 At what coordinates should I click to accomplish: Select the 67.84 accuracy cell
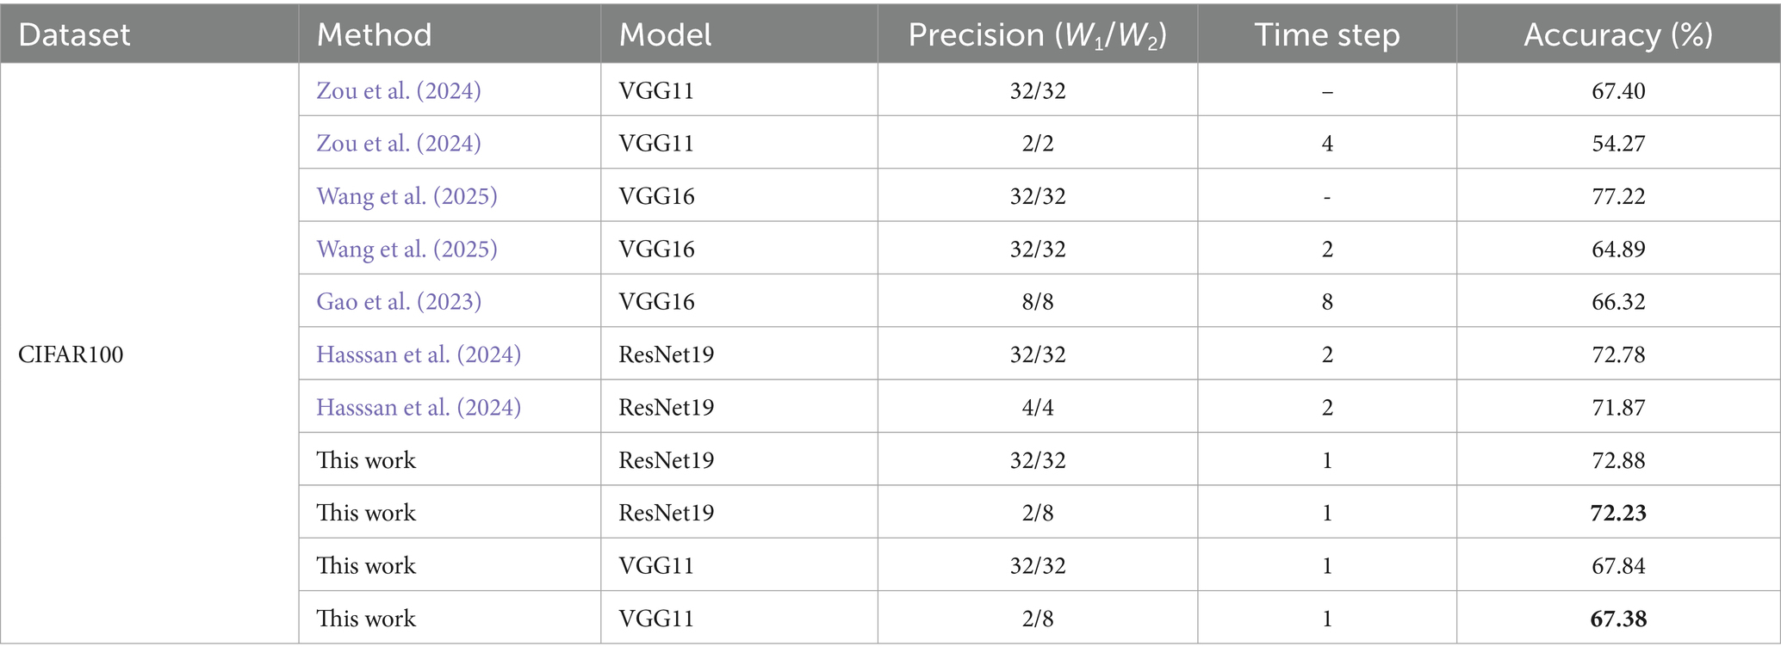pyautogui.click(x=1617, y=565)
